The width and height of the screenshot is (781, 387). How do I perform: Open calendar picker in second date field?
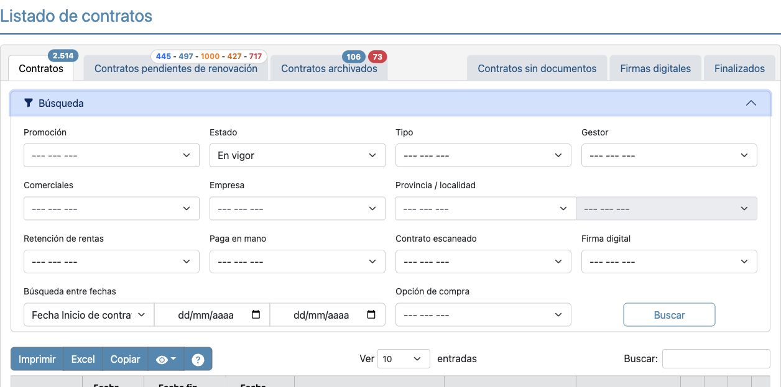tap(371, 315)
